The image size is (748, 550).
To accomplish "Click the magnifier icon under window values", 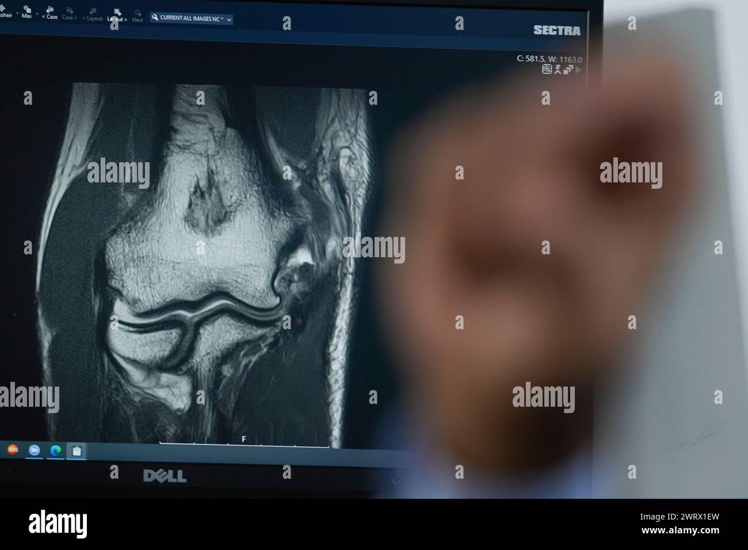I will [x=547, y=69].
